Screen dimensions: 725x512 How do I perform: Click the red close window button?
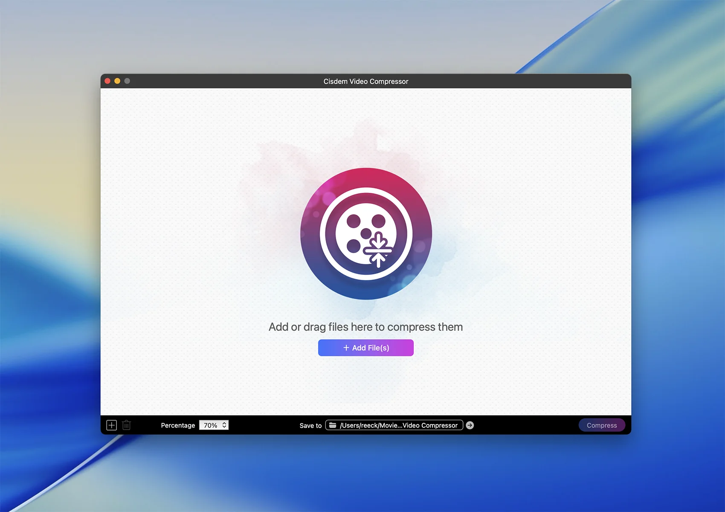(107, 81)
